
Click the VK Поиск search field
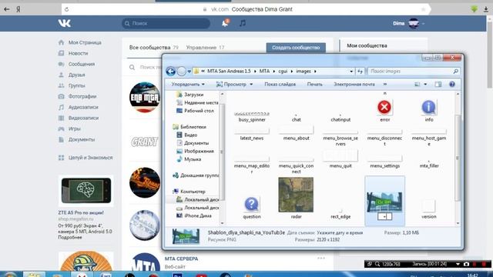166,23
